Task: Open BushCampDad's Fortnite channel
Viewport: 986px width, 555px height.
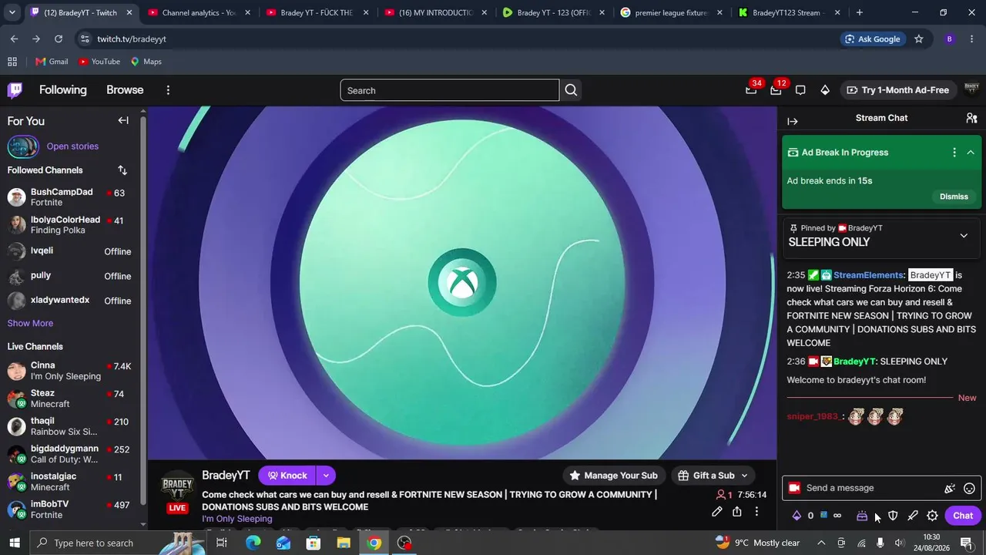Action: tap(70, 197)
